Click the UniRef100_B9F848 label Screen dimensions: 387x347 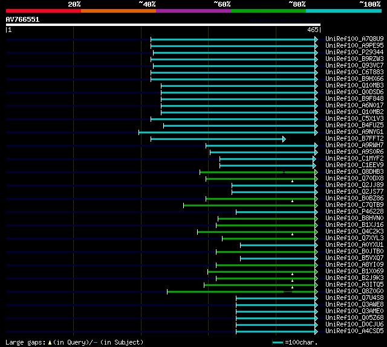coord(354,99)
